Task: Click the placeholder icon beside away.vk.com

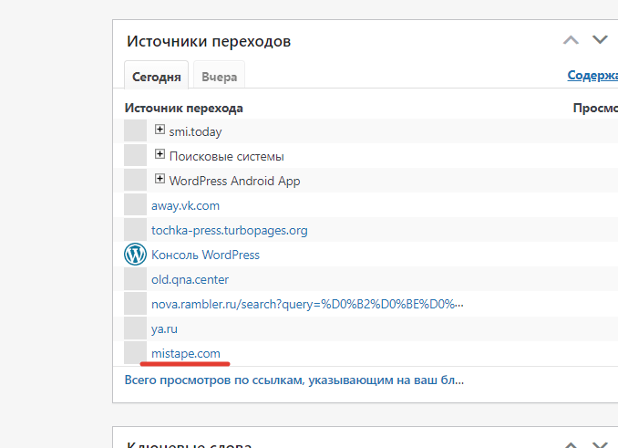Action: [135, 204]
